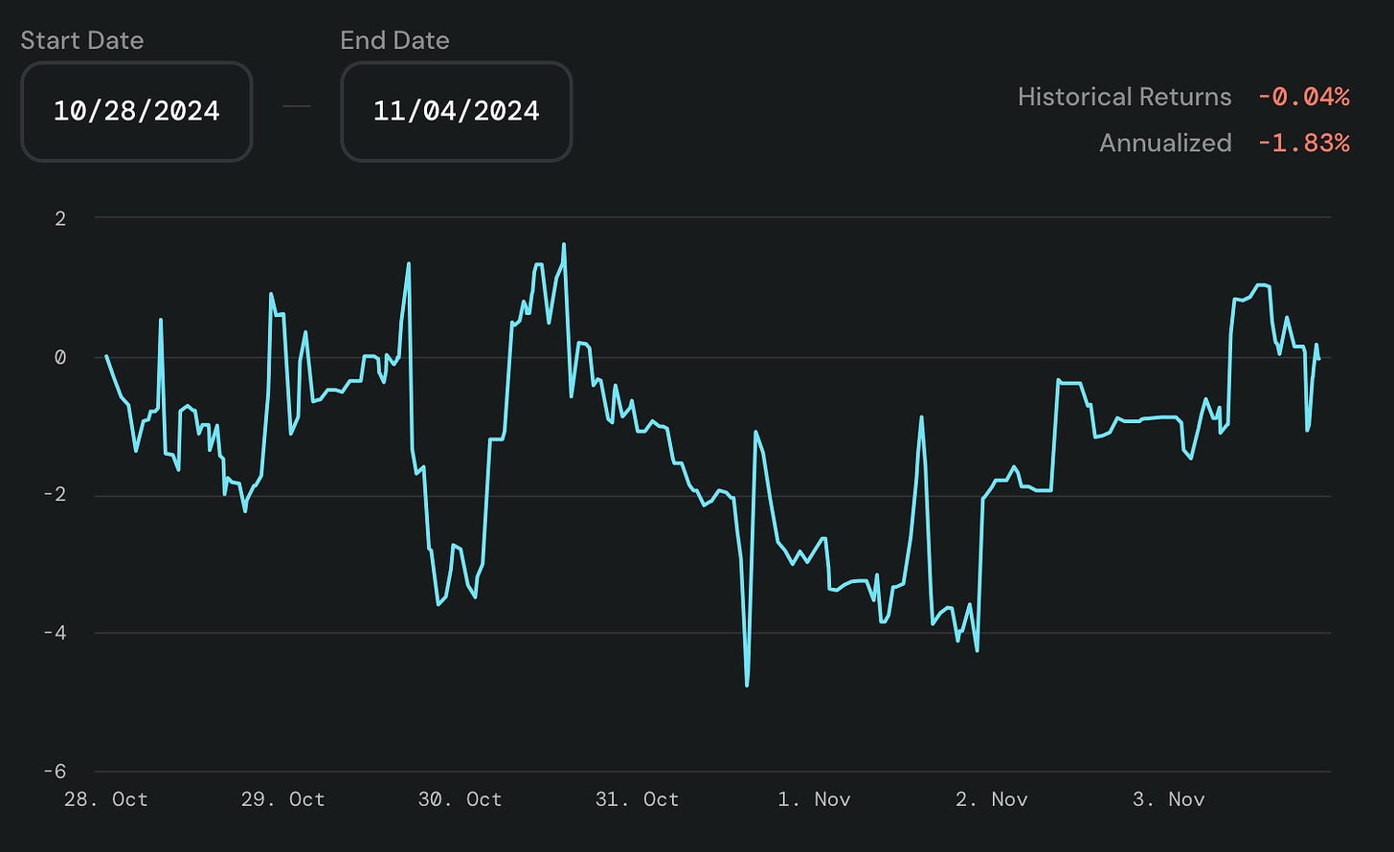Image resolution: width=1394 pixels, height=852 pixels.
Task: Click the 'Start Date' label
Action: (x=82, y=40)
